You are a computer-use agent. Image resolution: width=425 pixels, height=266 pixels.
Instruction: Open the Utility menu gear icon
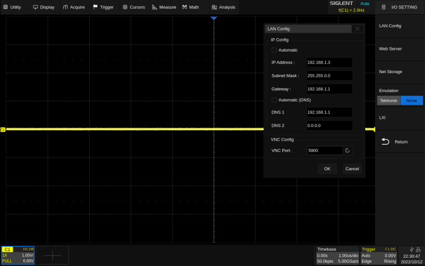click(x=6, y=7)
